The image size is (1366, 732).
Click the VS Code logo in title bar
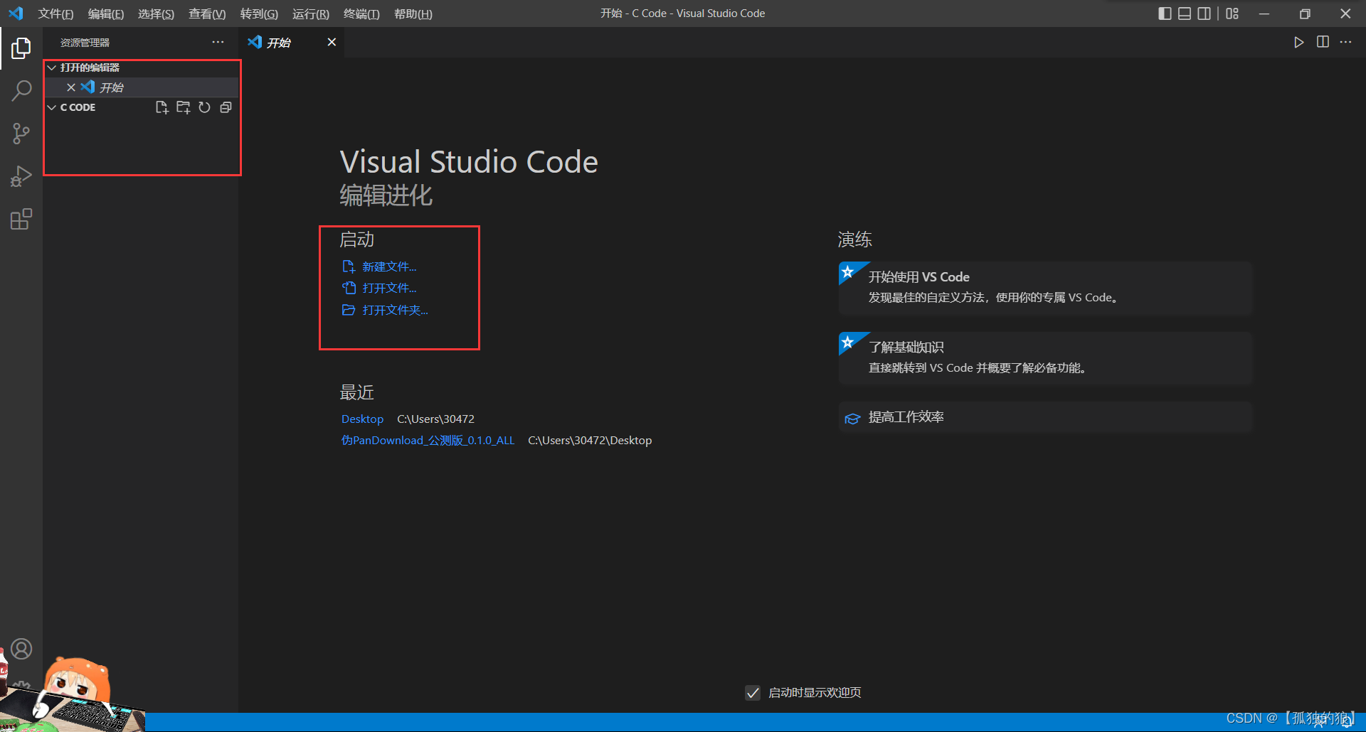tap(16, 14)
